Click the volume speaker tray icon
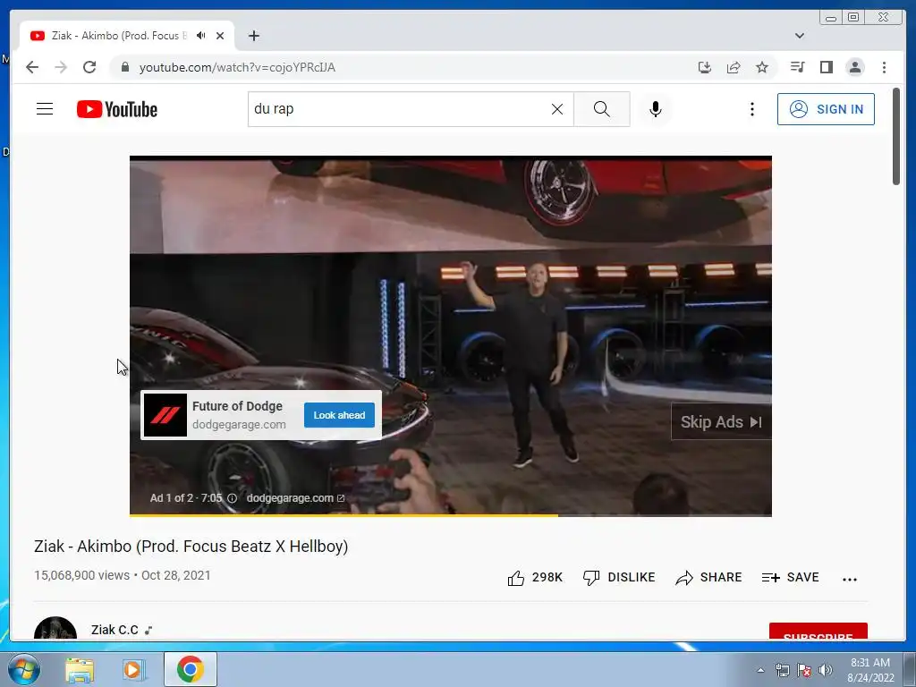This screenshot has height=687, width=916. pyautogui.click(x=825, y=670)
